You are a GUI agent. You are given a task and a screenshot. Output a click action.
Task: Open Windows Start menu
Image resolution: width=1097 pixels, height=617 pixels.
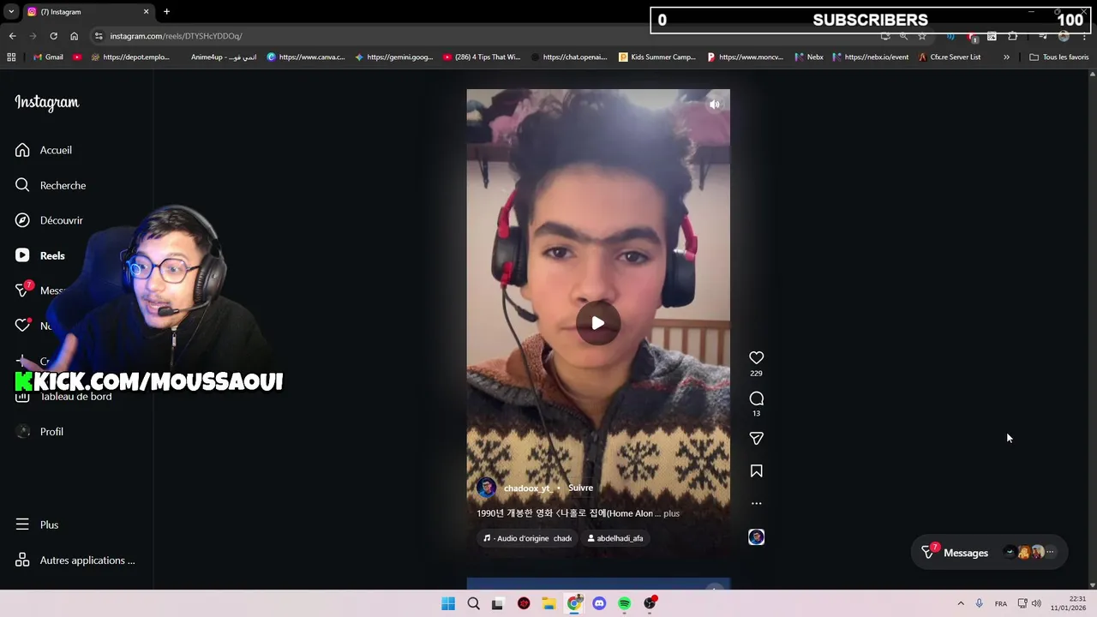point(448,603)
